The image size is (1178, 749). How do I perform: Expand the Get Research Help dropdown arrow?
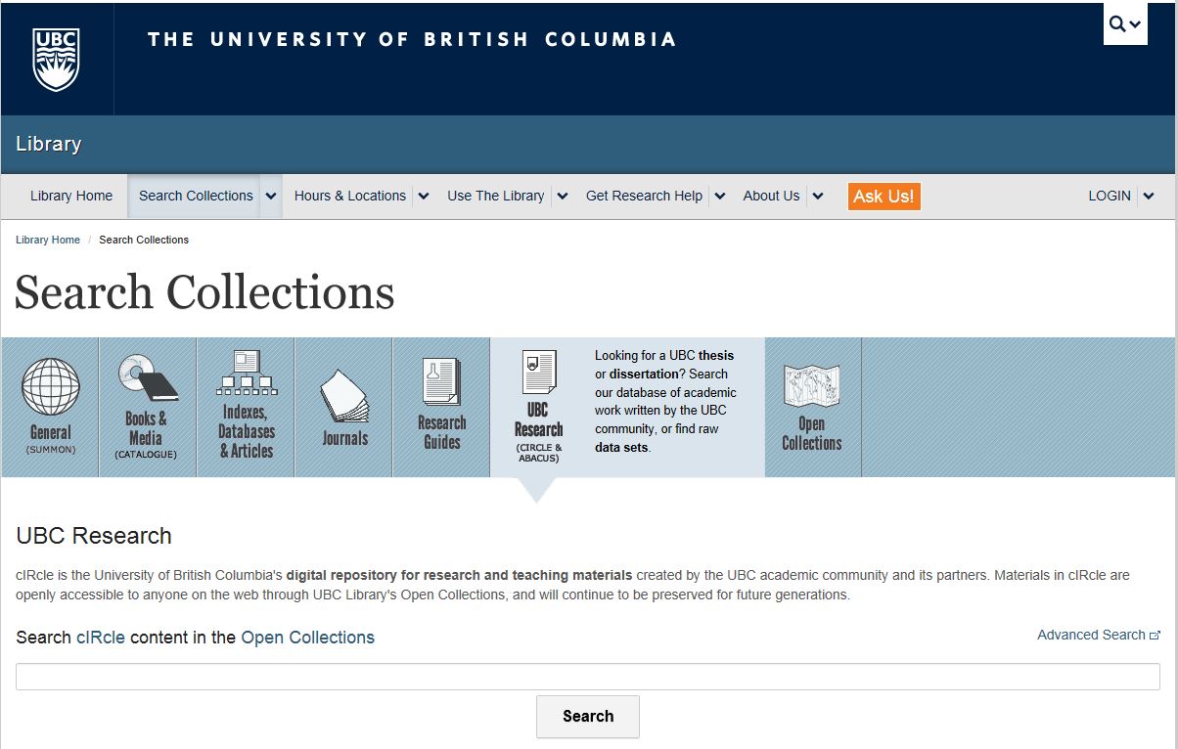point(720,196)
